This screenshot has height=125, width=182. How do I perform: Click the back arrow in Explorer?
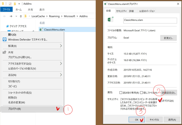tap(5, 16)
